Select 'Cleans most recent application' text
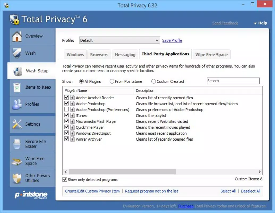 pyautogui.click(x=161, y=133)
